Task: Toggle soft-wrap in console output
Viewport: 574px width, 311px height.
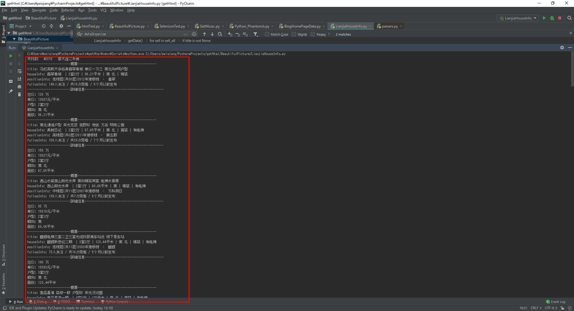Action: [19, 71]
